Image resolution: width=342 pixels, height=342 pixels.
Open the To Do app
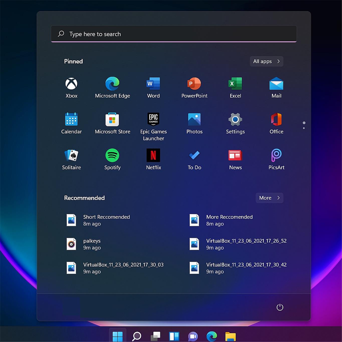tap(194, 159)
